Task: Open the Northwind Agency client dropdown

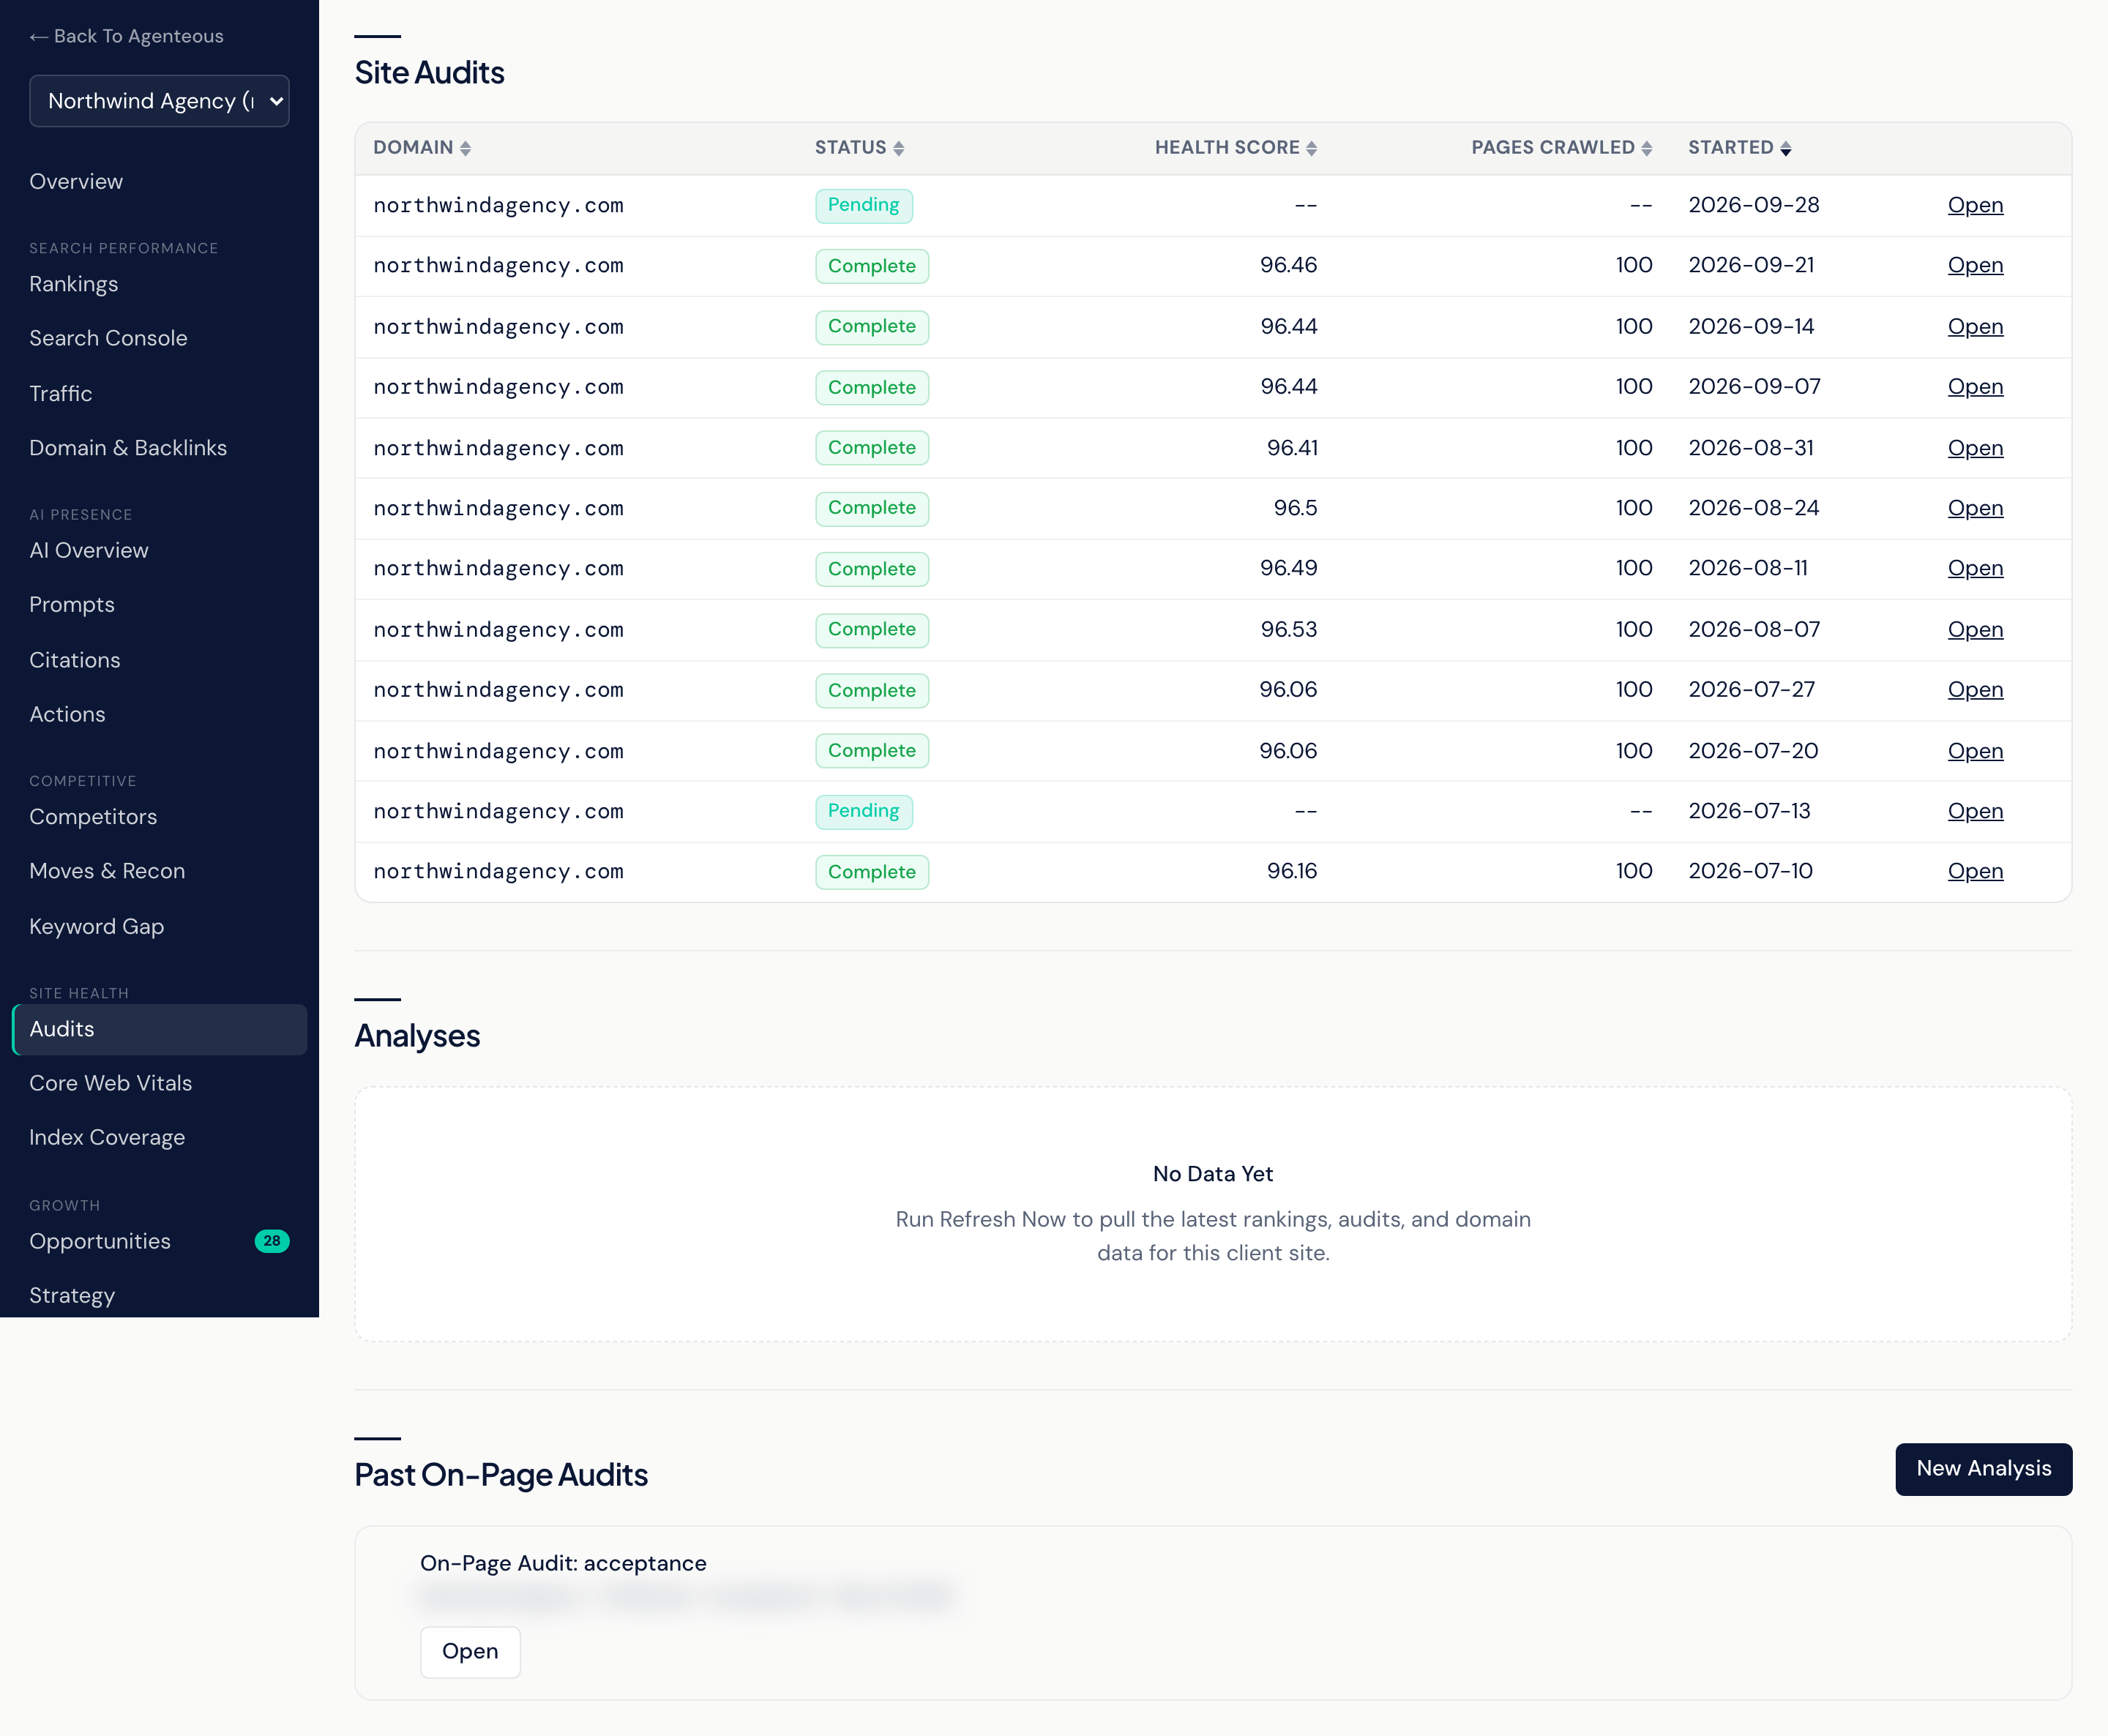Action: [x=159, y=101]
